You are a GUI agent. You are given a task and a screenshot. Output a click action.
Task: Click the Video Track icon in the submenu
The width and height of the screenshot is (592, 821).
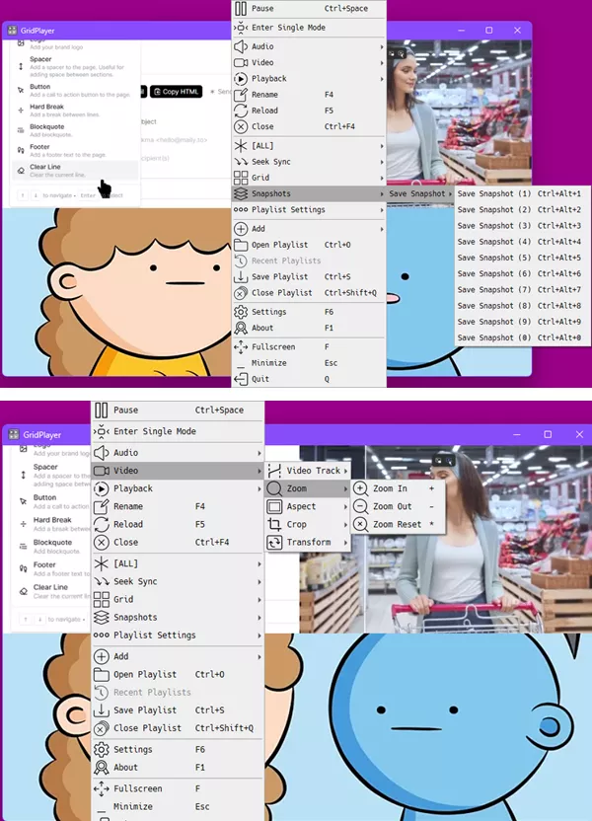tap(274, 471)
